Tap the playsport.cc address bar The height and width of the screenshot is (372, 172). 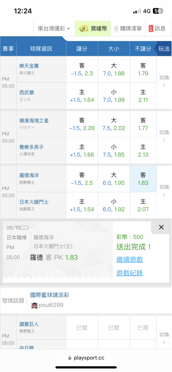tap(86, 358)
